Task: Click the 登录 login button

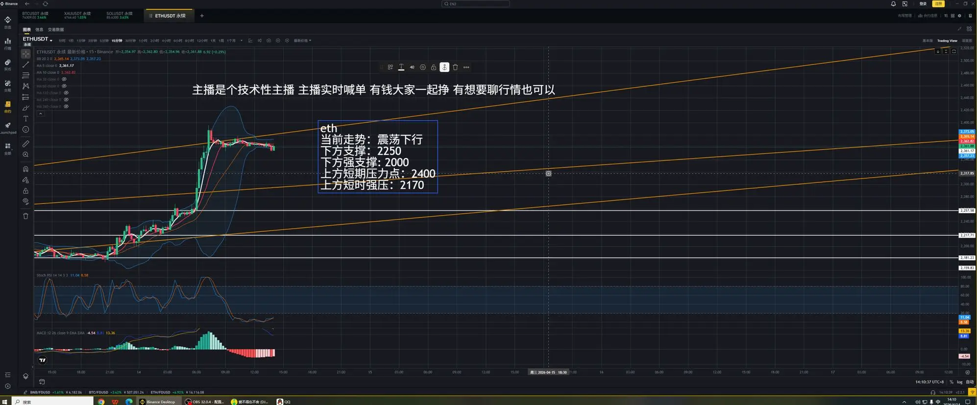Action: pos(923,4)
